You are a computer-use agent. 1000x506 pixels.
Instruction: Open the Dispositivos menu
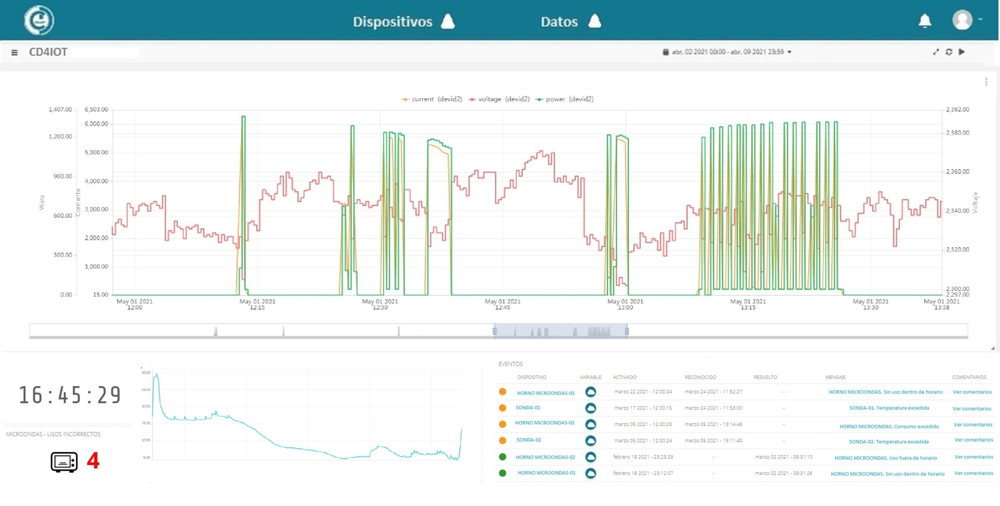click(404, 21)
